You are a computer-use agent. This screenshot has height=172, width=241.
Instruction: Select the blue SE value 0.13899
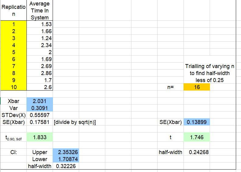tap(197, 122)
